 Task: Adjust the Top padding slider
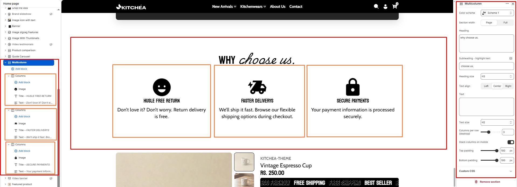point(489,151)
